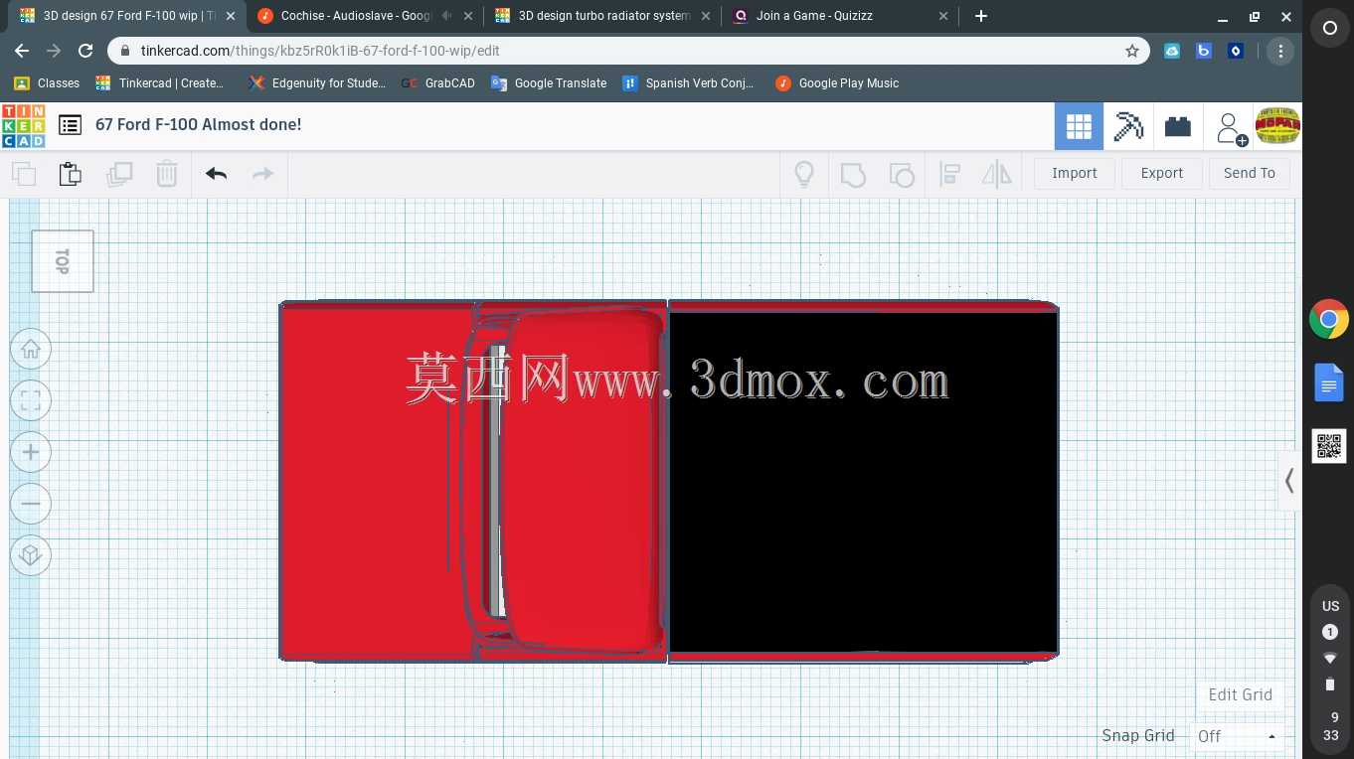Click the Edit Grid button
Image resolution: width=1354 pixels, height=759 pixels.
pos(1240,694)
